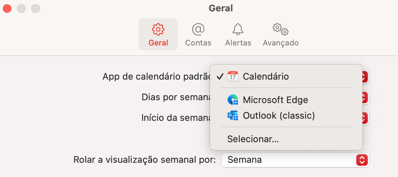398x177 pixels.
Task: Close the Geral preferences window
Action: (x=7, y=9)
